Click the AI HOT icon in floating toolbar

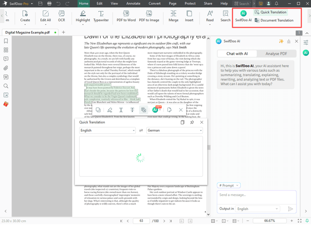coord(156,109)
